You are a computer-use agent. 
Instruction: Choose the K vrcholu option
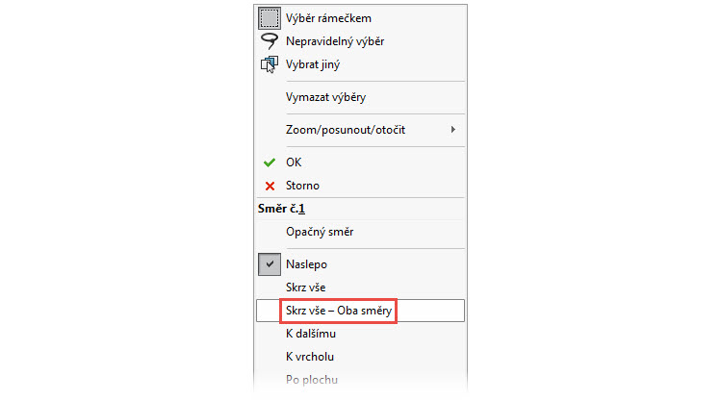pyautogui.click(x=309, y=358)
